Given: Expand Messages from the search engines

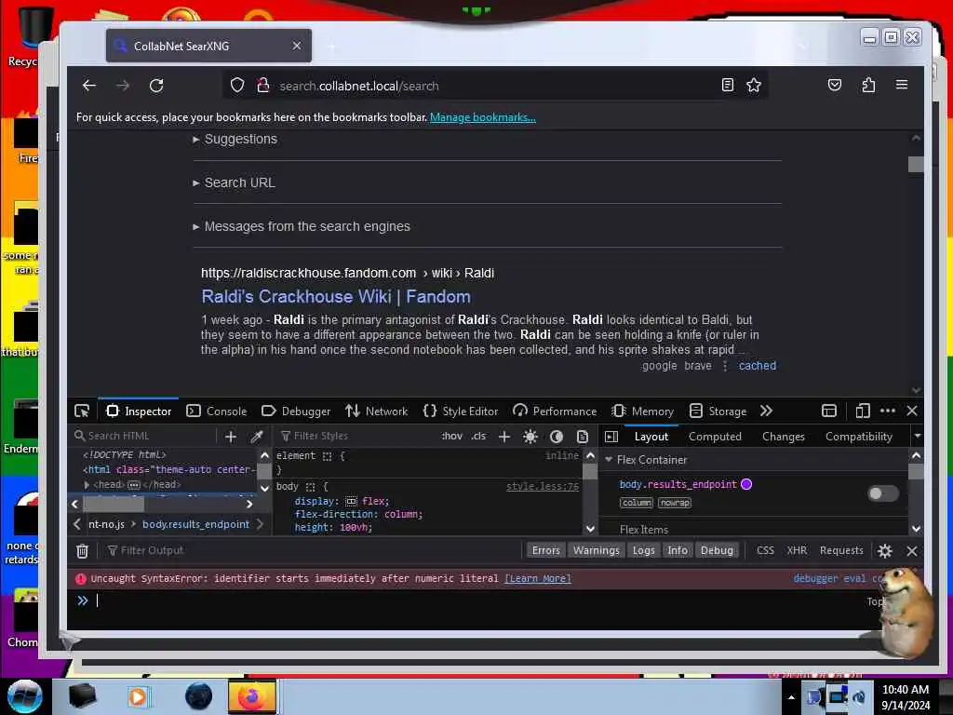Looking at the screenshot, I should (302, 226).
